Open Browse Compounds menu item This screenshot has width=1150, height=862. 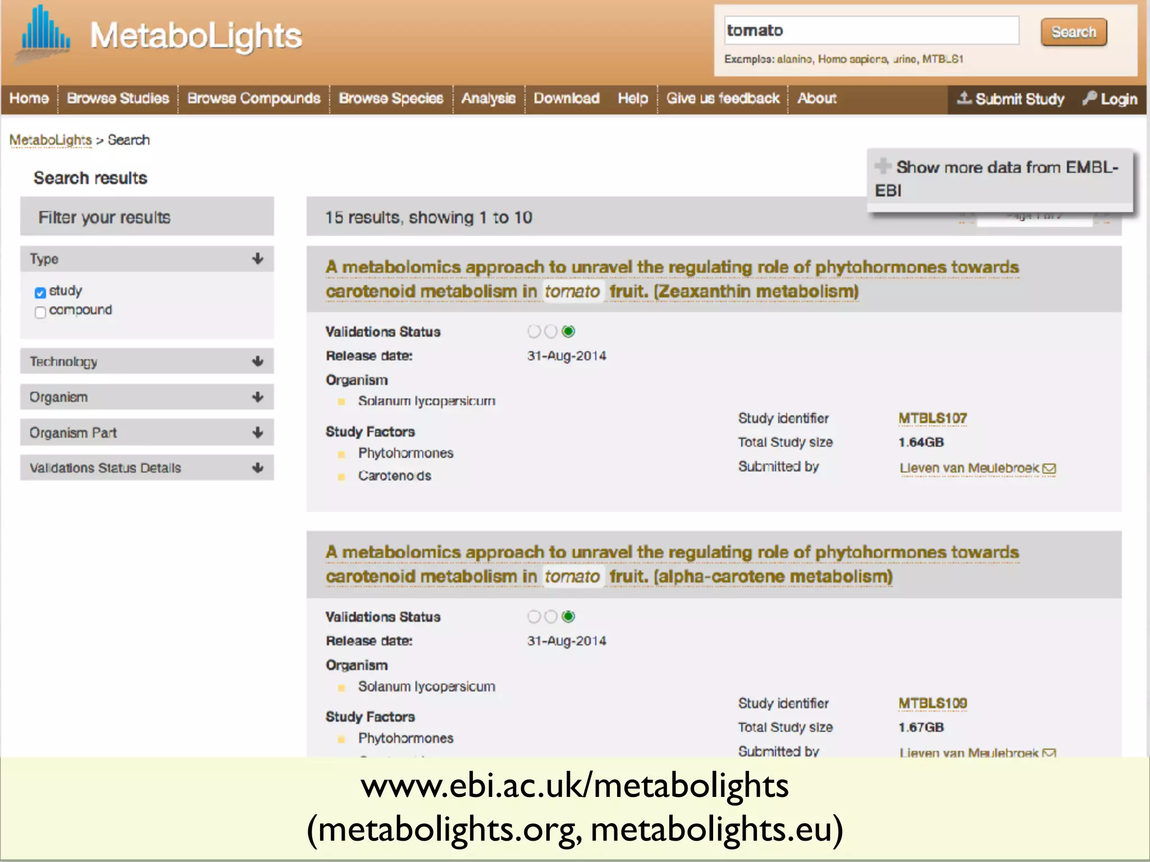coord(254,98)
